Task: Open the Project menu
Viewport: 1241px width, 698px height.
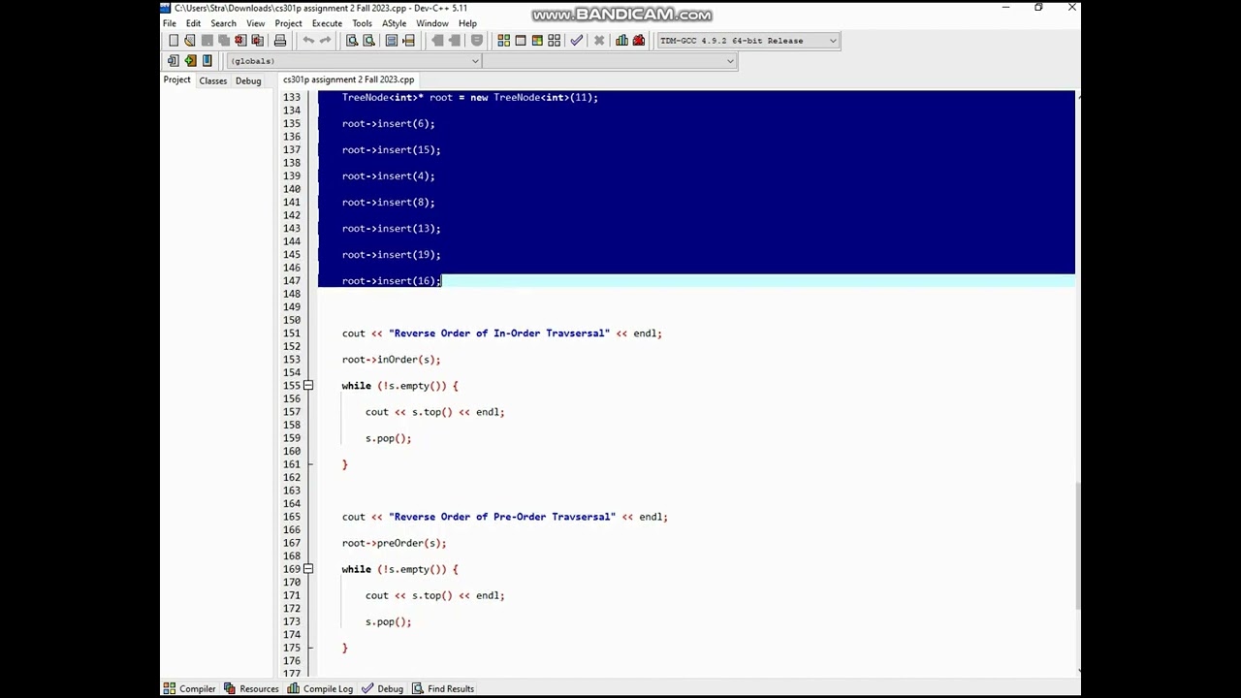Action: coord(288,23)
